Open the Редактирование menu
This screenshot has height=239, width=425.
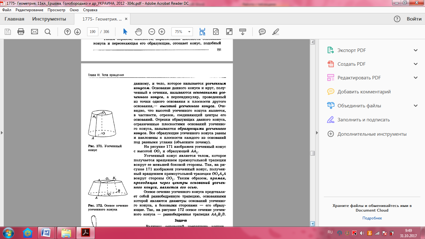click(30, 10)
